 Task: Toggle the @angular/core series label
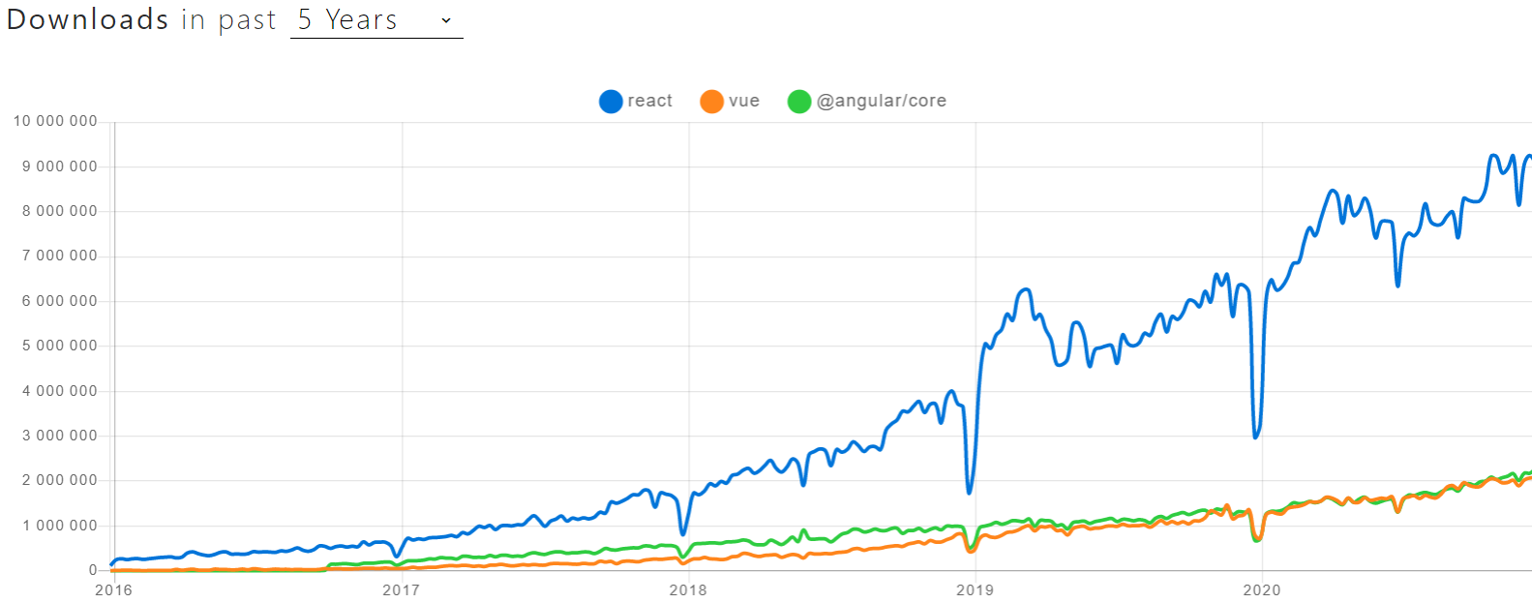[x=882, y=101]
